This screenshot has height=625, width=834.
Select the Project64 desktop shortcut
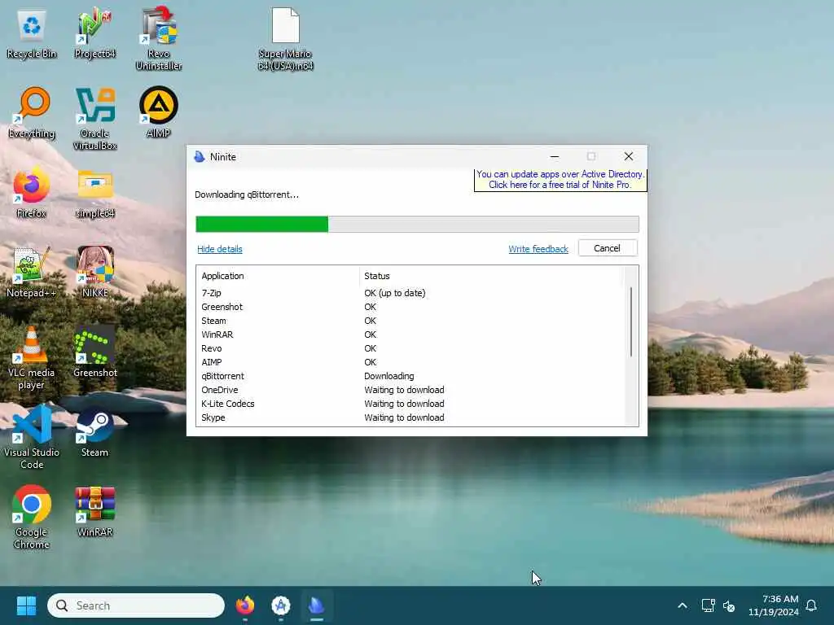tap(94, 34)
